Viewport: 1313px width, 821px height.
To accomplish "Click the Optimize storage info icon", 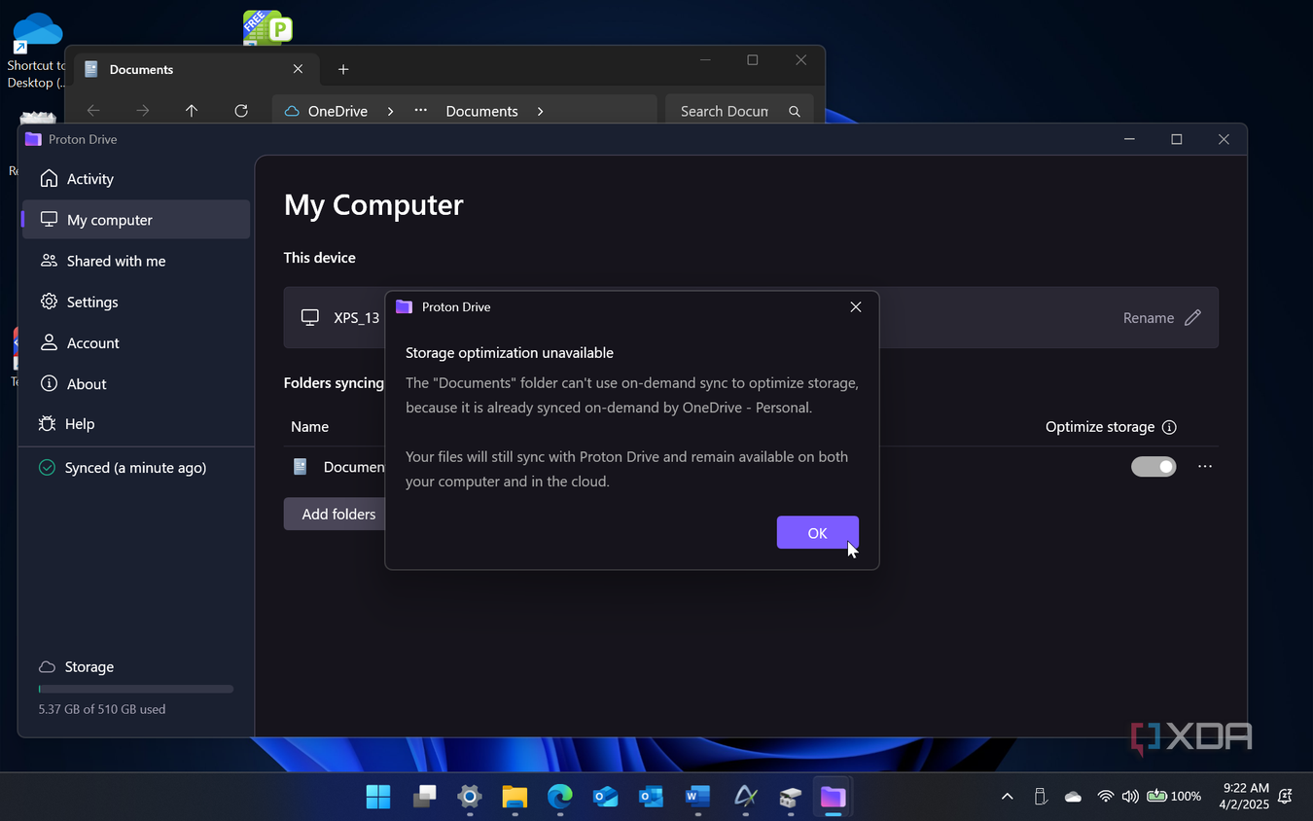I will (1169, 427).
